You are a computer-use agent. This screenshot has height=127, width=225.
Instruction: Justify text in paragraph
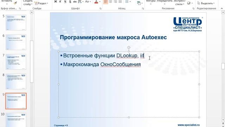pos(120,2)
